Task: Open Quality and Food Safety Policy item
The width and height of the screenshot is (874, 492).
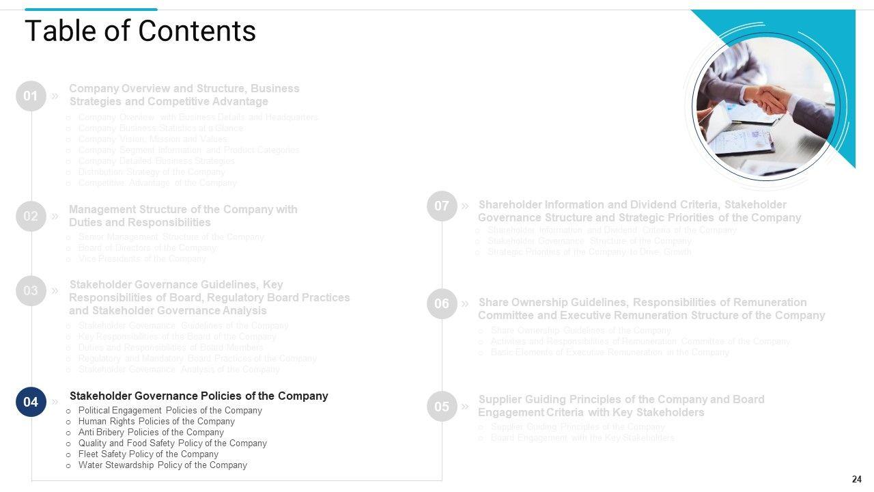Action: (172, 443)
